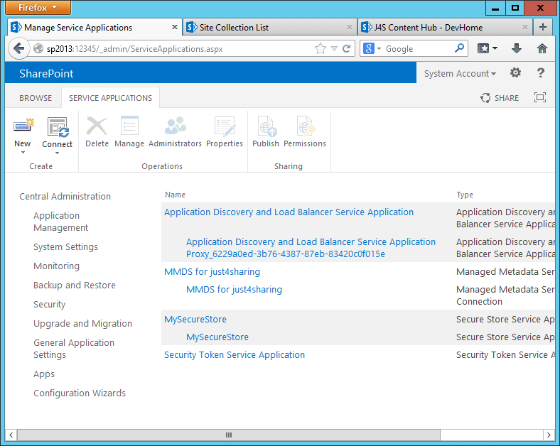
Task: Open Monitoring in the sidebar
Action: (56, 266)
